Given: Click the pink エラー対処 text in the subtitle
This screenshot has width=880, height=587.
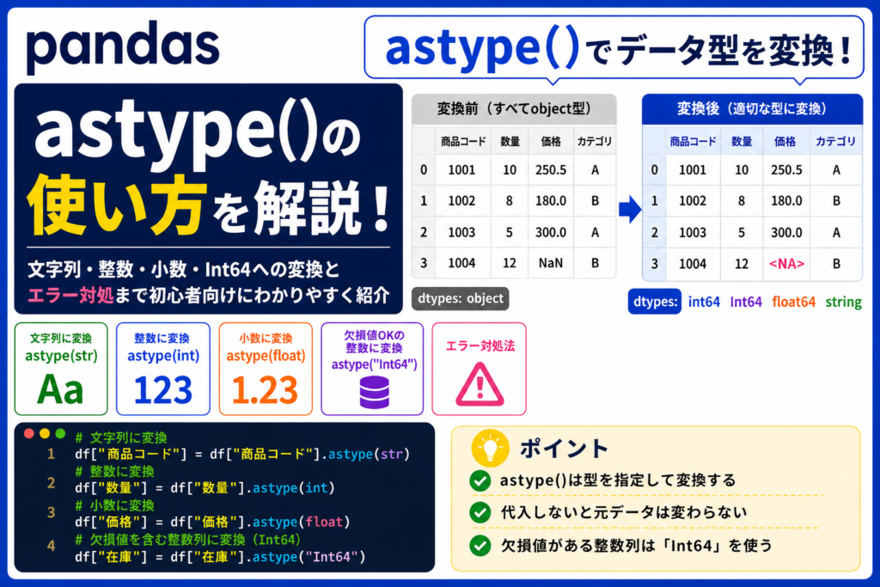Looking at the screenshot, I should point(70,295).
